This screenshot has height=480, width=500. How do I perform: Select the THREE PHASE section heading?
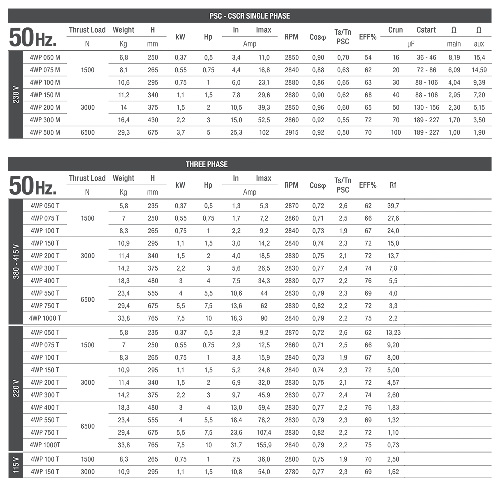[x=206, y=164]
